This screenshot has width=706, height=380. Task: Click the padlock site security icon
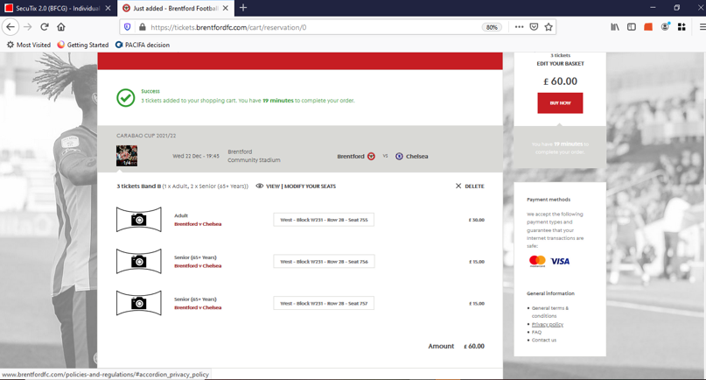tap(143, 27)
